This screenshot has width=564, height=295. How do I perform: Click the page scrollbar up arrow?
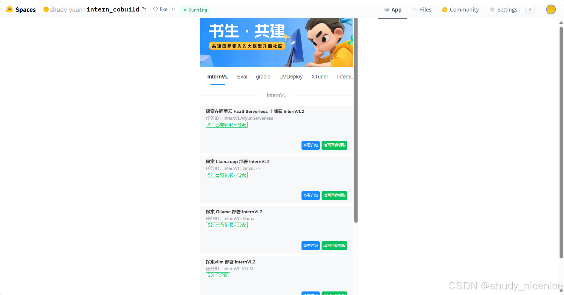click(561, 23)
